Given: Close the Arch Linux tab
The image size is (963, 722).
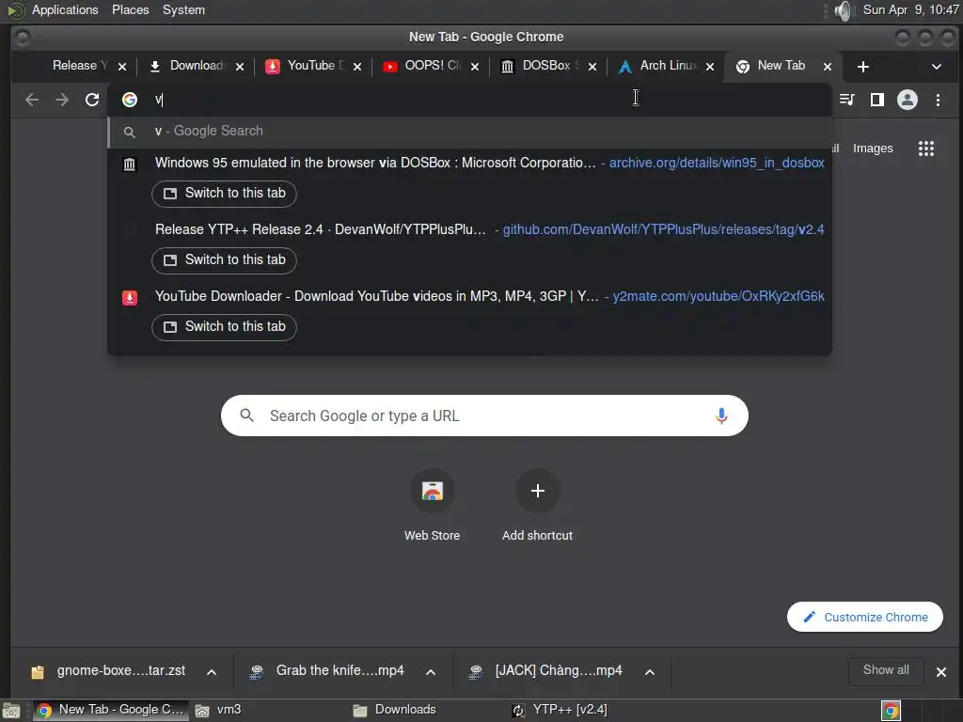Looking at the screenshot, I should pos(710,67).
